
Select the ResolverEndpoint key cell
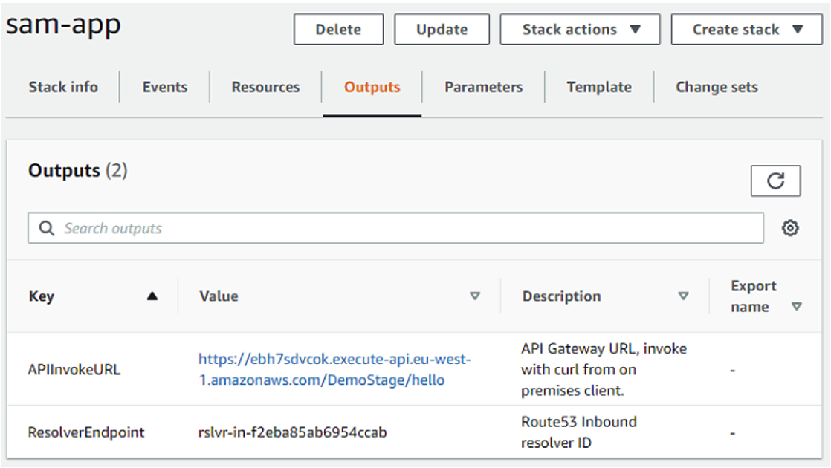[x=86, y=432]
